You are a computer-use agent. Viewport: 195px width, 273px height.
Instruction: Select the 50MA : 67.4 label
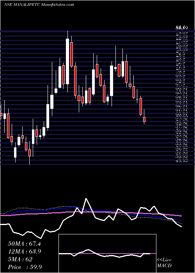coord(24,244)
